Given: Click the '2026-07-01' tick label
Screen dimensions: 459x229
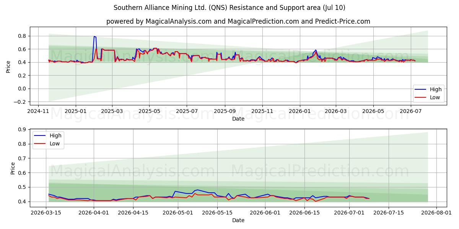Looking at the screenshot, I should click(x=349, y=213).
